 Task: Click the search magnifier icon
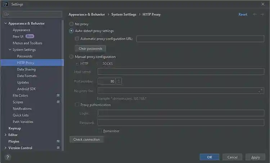tap(6, 14)
